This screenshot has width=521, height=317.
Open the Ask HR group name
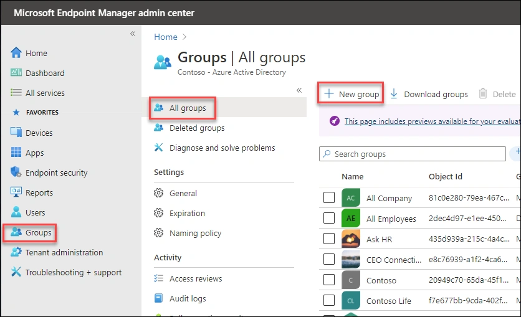tap(379, 239)
